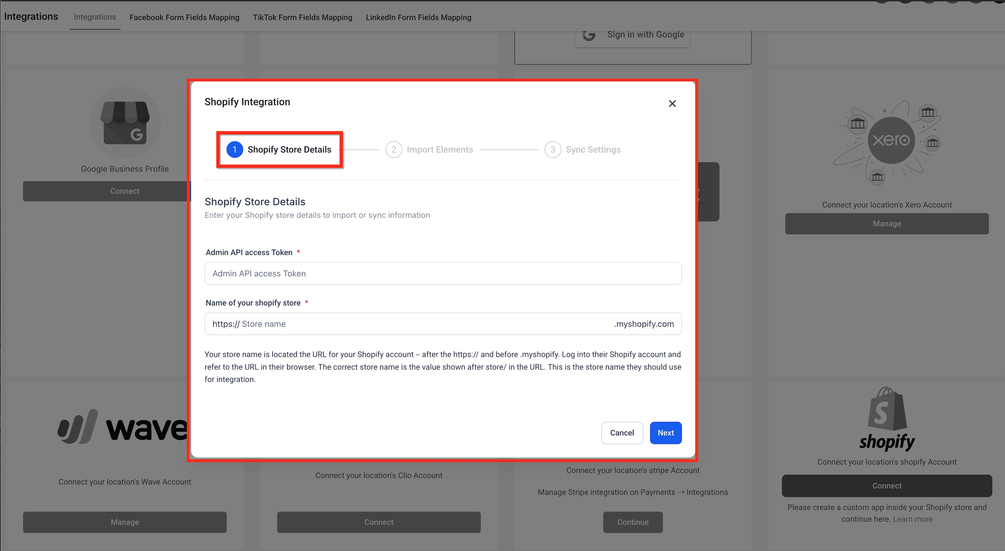Click the Store name input field
Image resolution: width=1005 pixels, height=551 pixels.
coord(425,324)
